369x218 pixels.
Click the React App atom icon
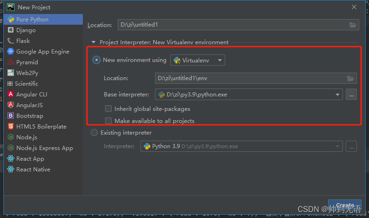pyautogui.click(x=11, y=159)
